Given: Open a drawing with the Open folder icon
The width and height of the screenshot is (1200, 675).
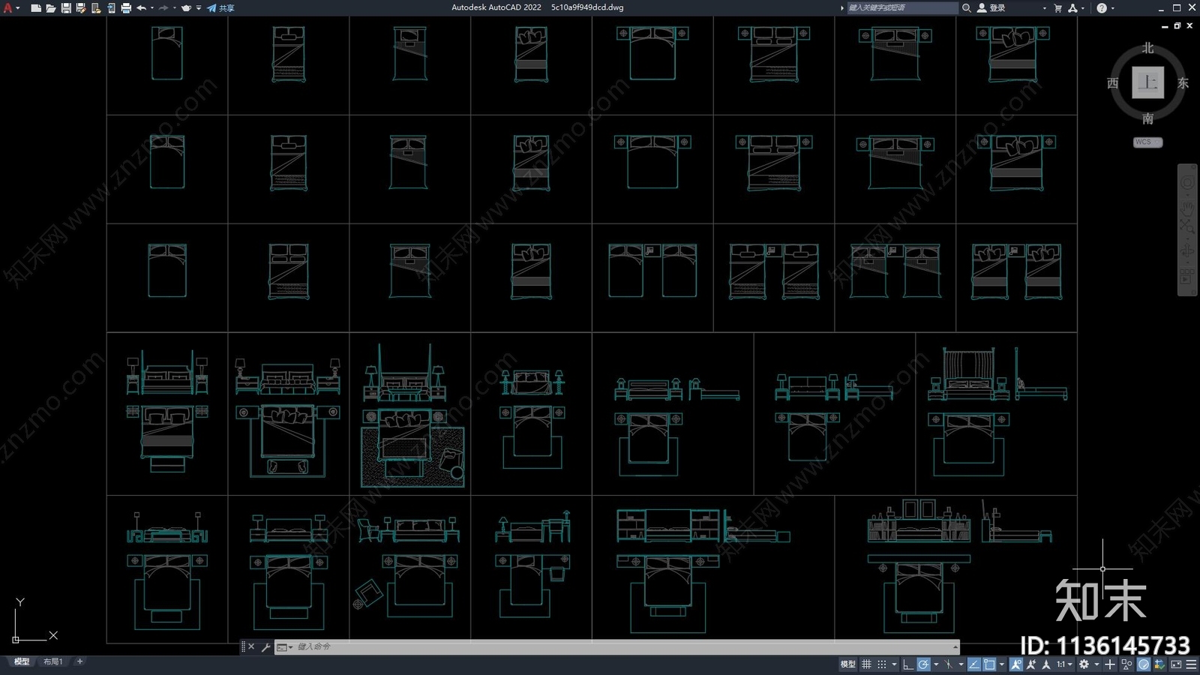Looking at the screenshot, I should (x=51, y=8).
